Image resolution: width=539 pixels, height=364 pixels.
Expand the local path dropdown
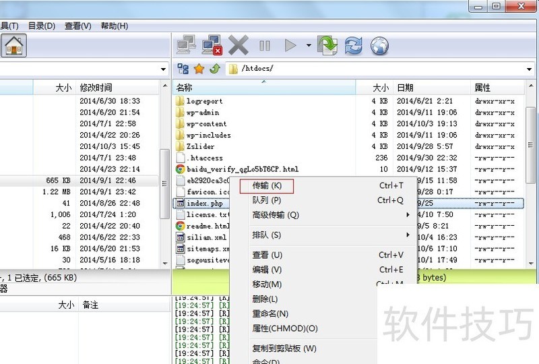click(164, 69)
